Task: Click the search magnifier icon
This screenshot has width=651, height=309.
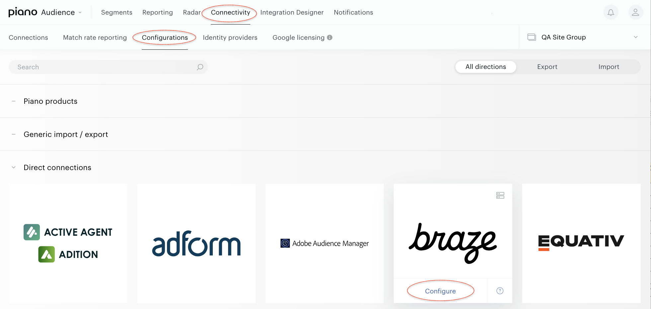Action: tap(200, 67)
